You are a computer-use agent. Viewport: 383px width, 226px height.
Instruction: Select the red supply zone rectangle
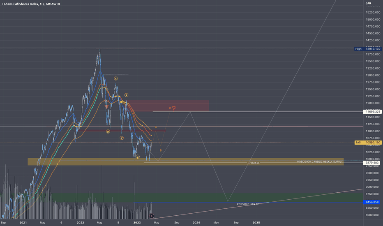tap(168, 106)
